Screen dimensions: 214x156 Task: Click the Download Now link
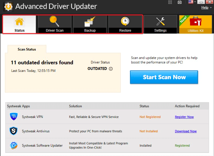pyautogui.click(x=186, y=131)
